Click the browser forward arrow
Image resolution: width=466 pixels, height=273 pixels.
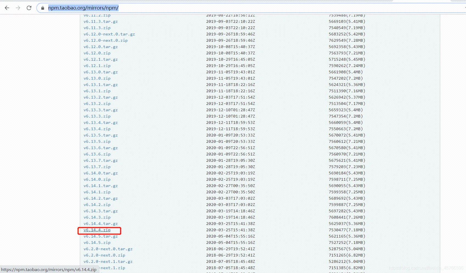[x=18, y=8]
